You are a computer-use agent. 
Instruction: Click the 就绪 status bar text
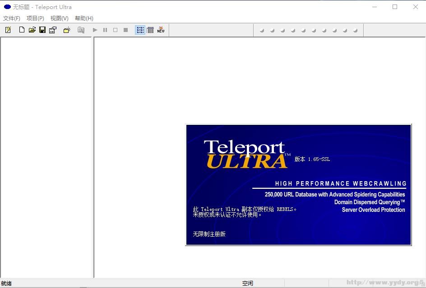[6, 283]
